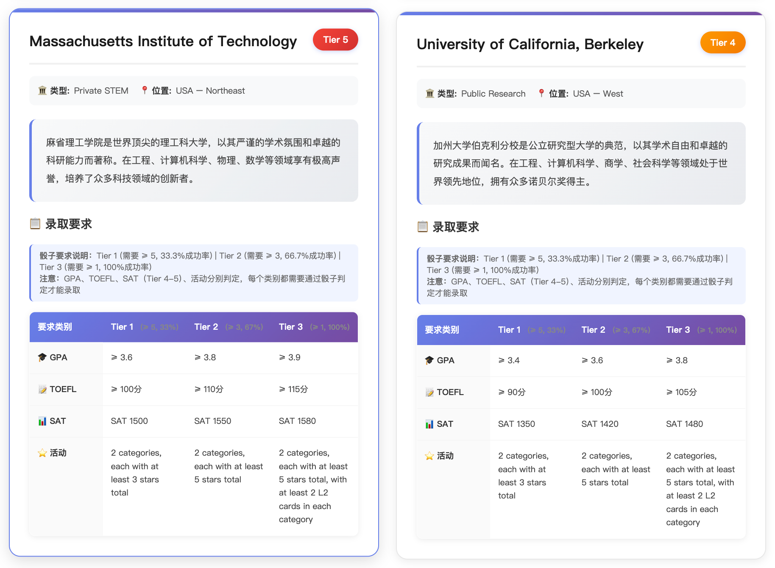The height and width of the screenshot is (568, 775).
Task: Click the Tier 2 (≥ 3, 67%) header on Berkeley
Action: click(594, 330)
